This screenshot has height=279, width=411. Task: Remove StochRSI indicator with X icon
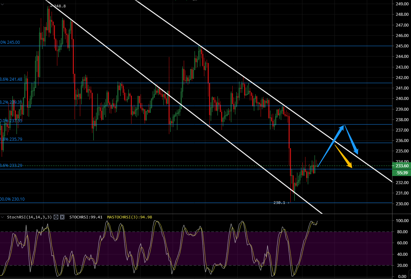click(x=62, y=217)
